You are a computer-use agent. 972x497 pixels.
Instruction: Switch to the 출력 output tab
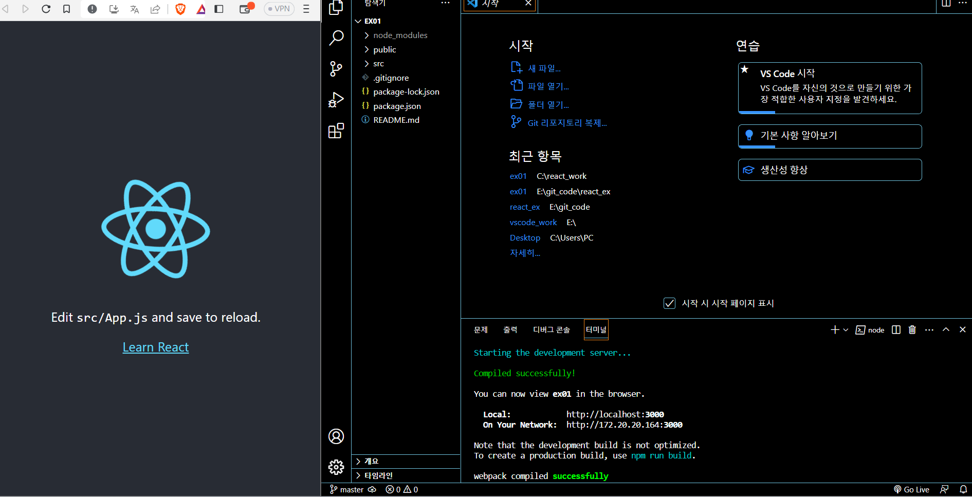tap(510, 329)
